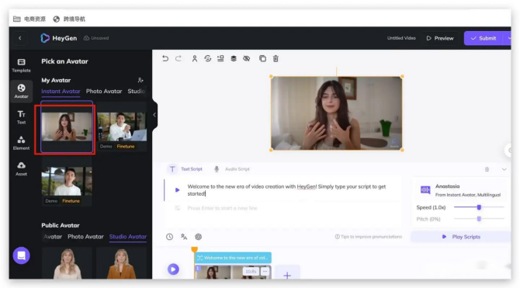Open the dropdown arrow next to Submit
Viewport: 520px width, 288px height.
point(508,38)
